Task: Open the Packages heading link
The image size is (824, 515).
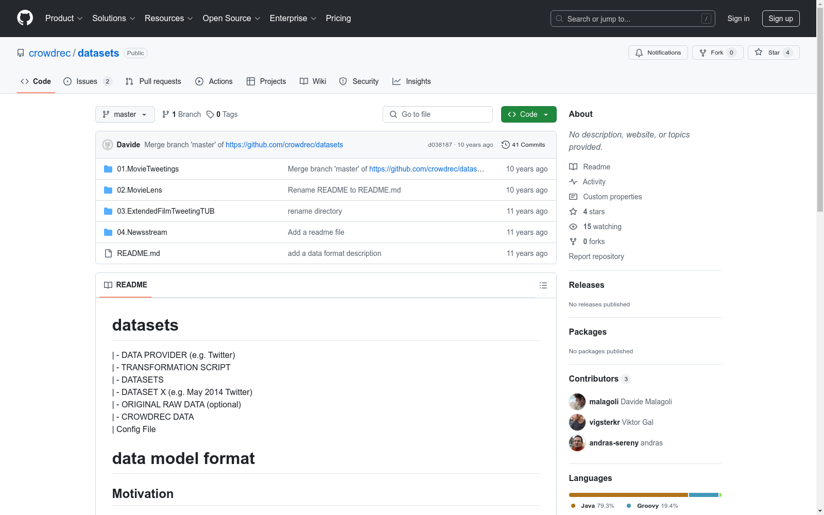Action: click(x=588, y=332)
